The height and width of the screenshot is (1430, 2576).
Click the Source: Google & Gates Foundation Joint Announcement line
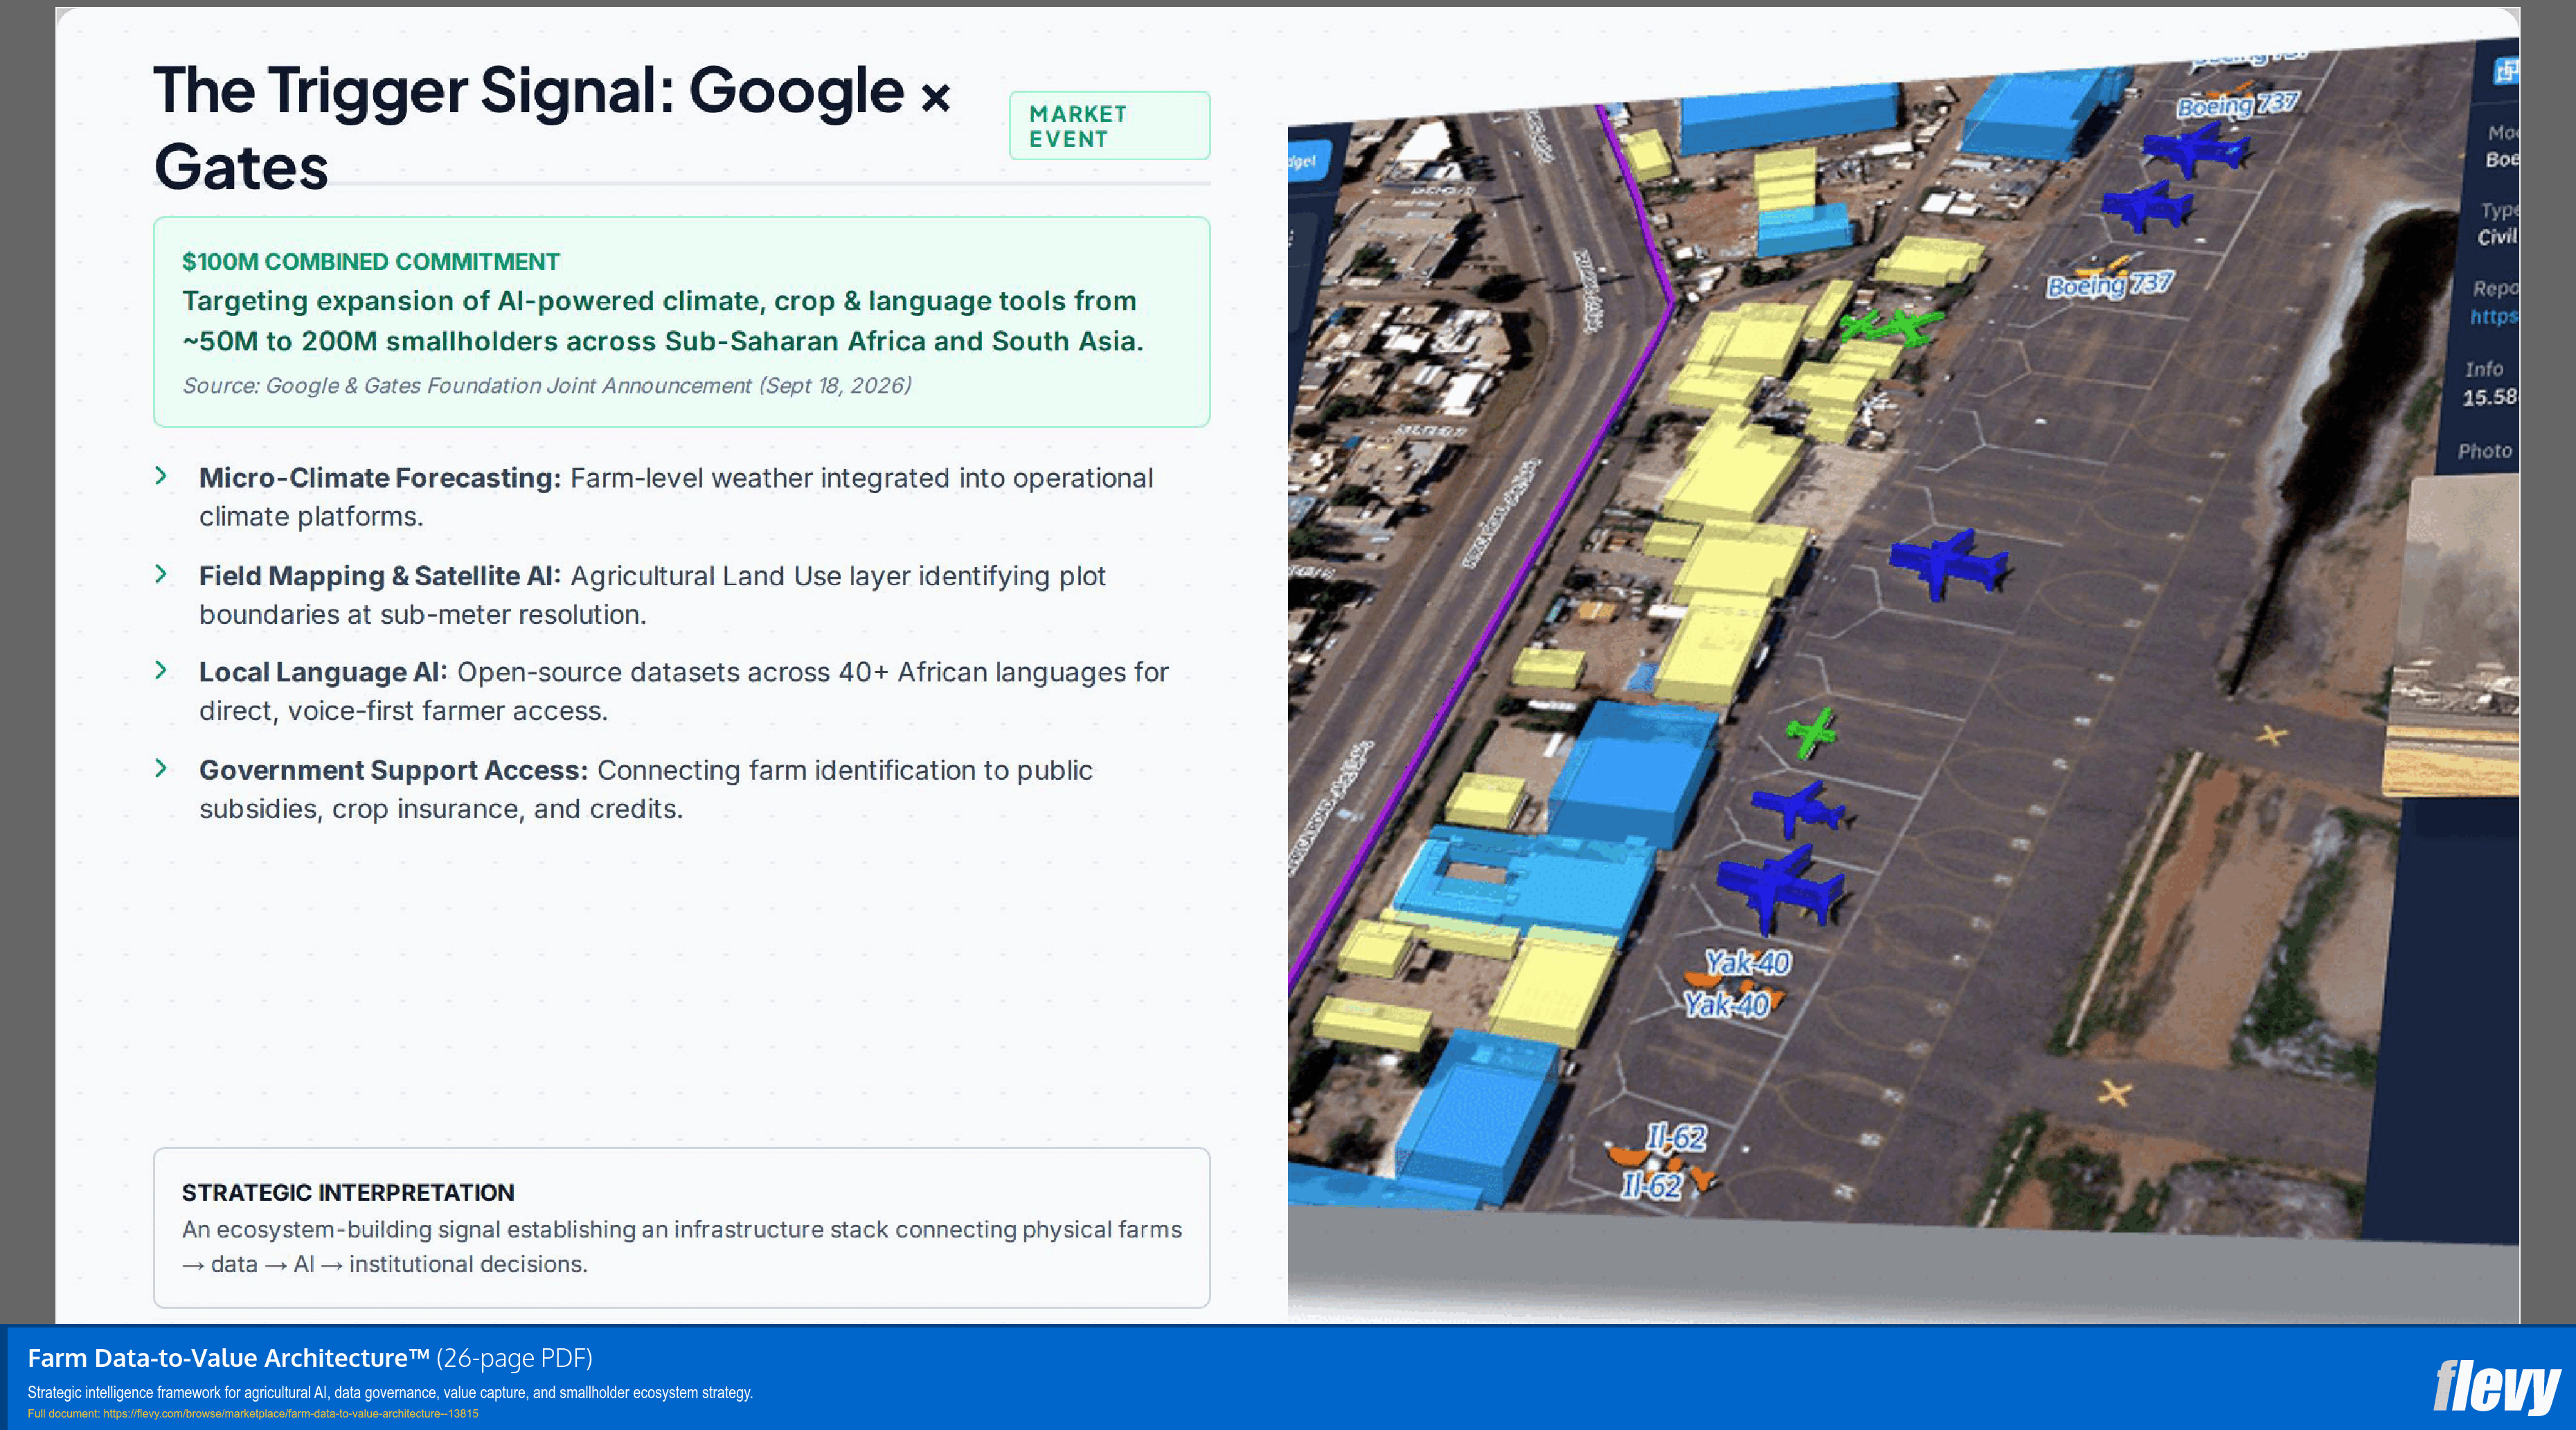pos(546,386)
